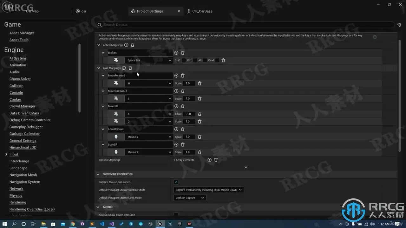The width and height of the screenshot is (406, 228).
Task: Open Asset Manager settings
Action: coord(22,33)
